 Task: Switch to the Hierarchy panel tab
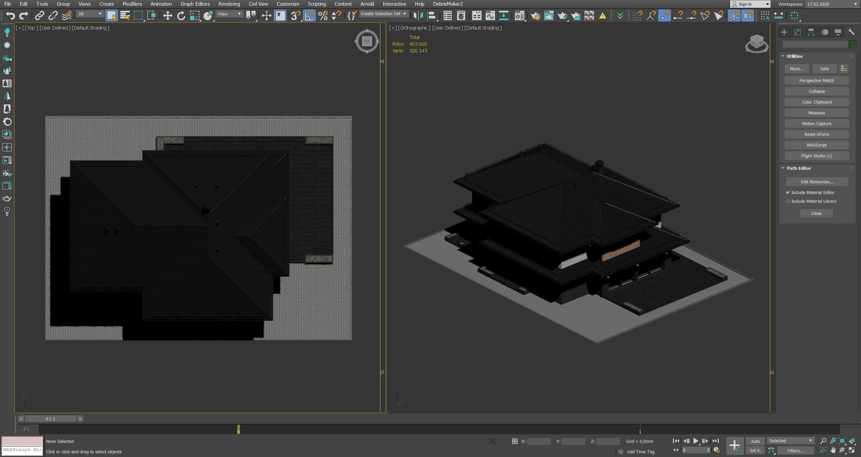point(811,32)
